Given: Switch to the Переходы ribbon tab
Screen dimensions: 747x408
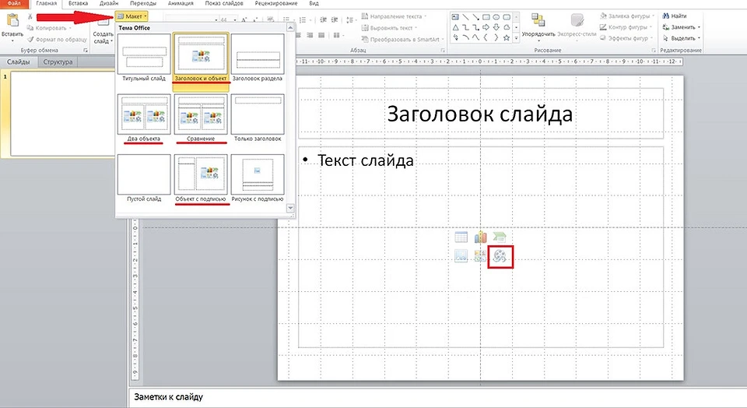Looking at the screenshot, I should (143, 3).
